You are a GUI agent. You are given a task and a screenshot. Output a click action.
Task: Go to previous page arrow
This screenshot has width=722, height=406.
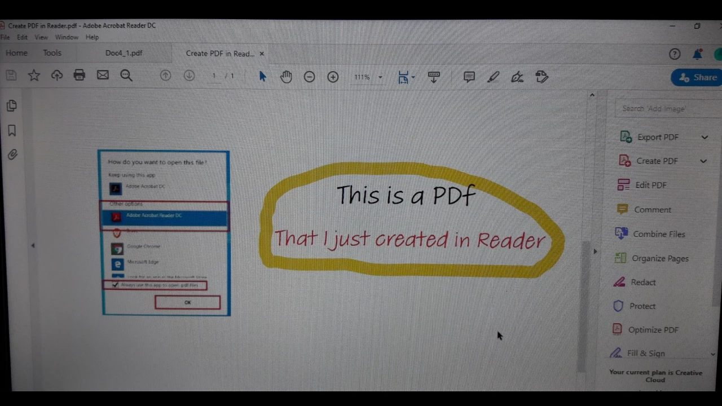(x=165, y=76)
